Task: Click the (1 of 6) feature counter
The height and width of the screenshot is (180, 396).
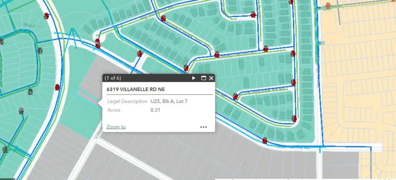Action: 113,78
